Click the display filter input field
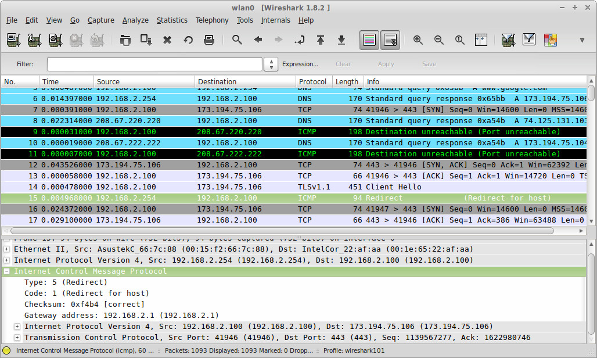597x358 pixels. (x=154, y=64)
